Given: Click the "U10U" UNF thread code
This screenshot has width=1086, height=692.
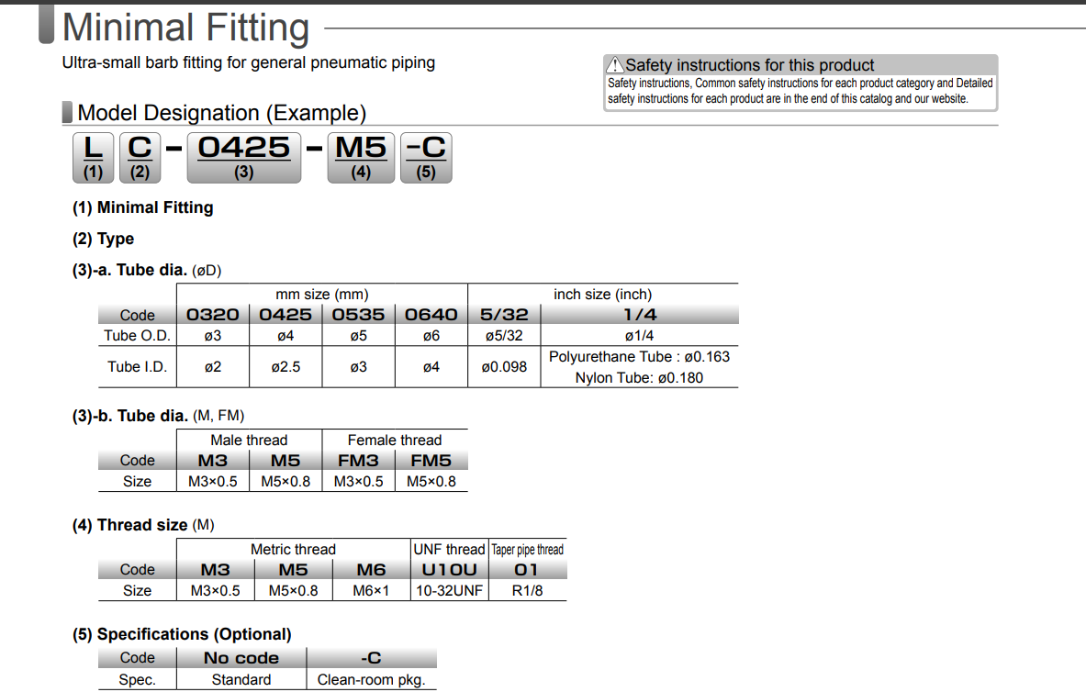Looking at the screenshot, I should click(449, 570).
